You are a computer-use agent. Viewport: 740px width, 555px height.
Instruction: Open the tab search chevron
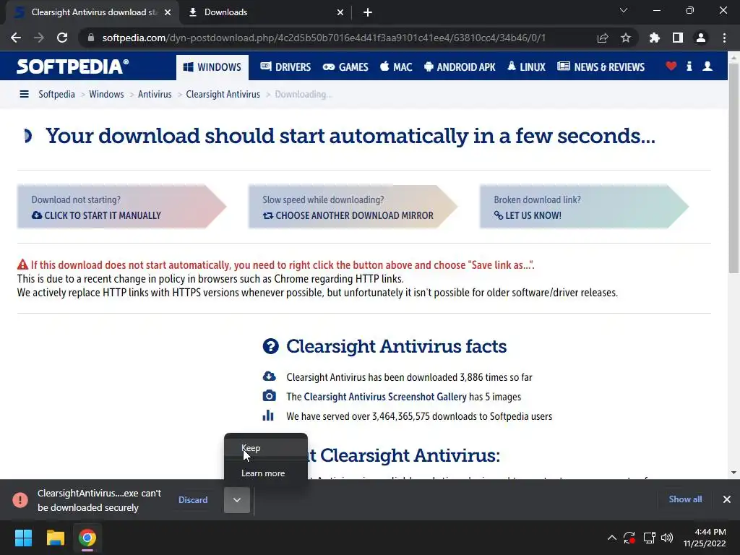coord(624,10)
